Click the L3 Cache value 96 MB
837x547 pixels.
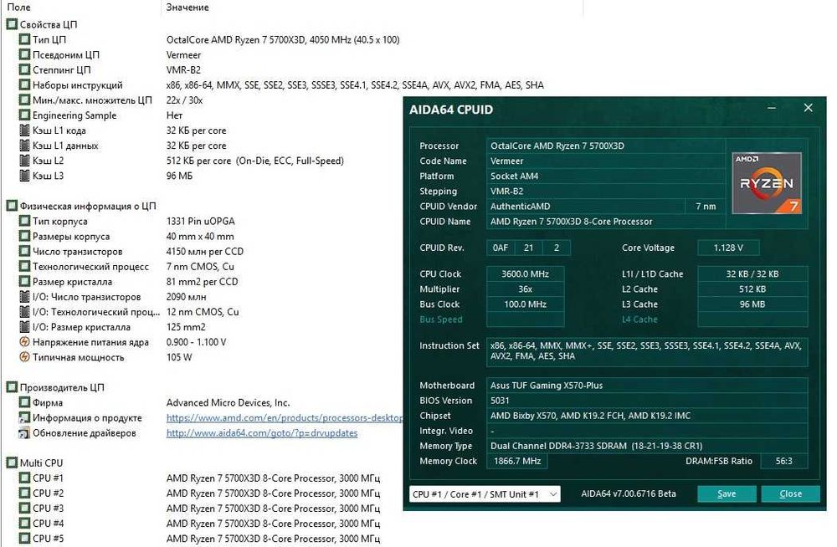click(752, 304)
